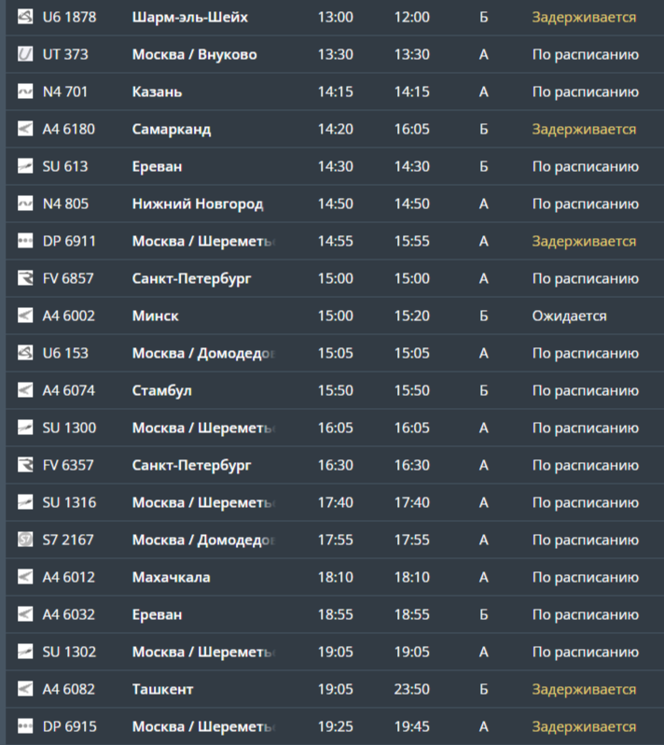
Task: Click flight number SU 1316
Action: point(69,502)
